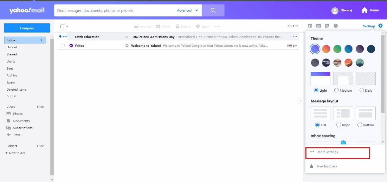Choose the Right layout preview thumbnail
Viewport: 387px width, 182px height.
tap(343, 113)
